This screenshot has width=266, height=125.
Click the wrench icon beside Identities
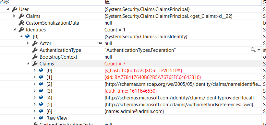pyautogui.click(x=21, y=30)
